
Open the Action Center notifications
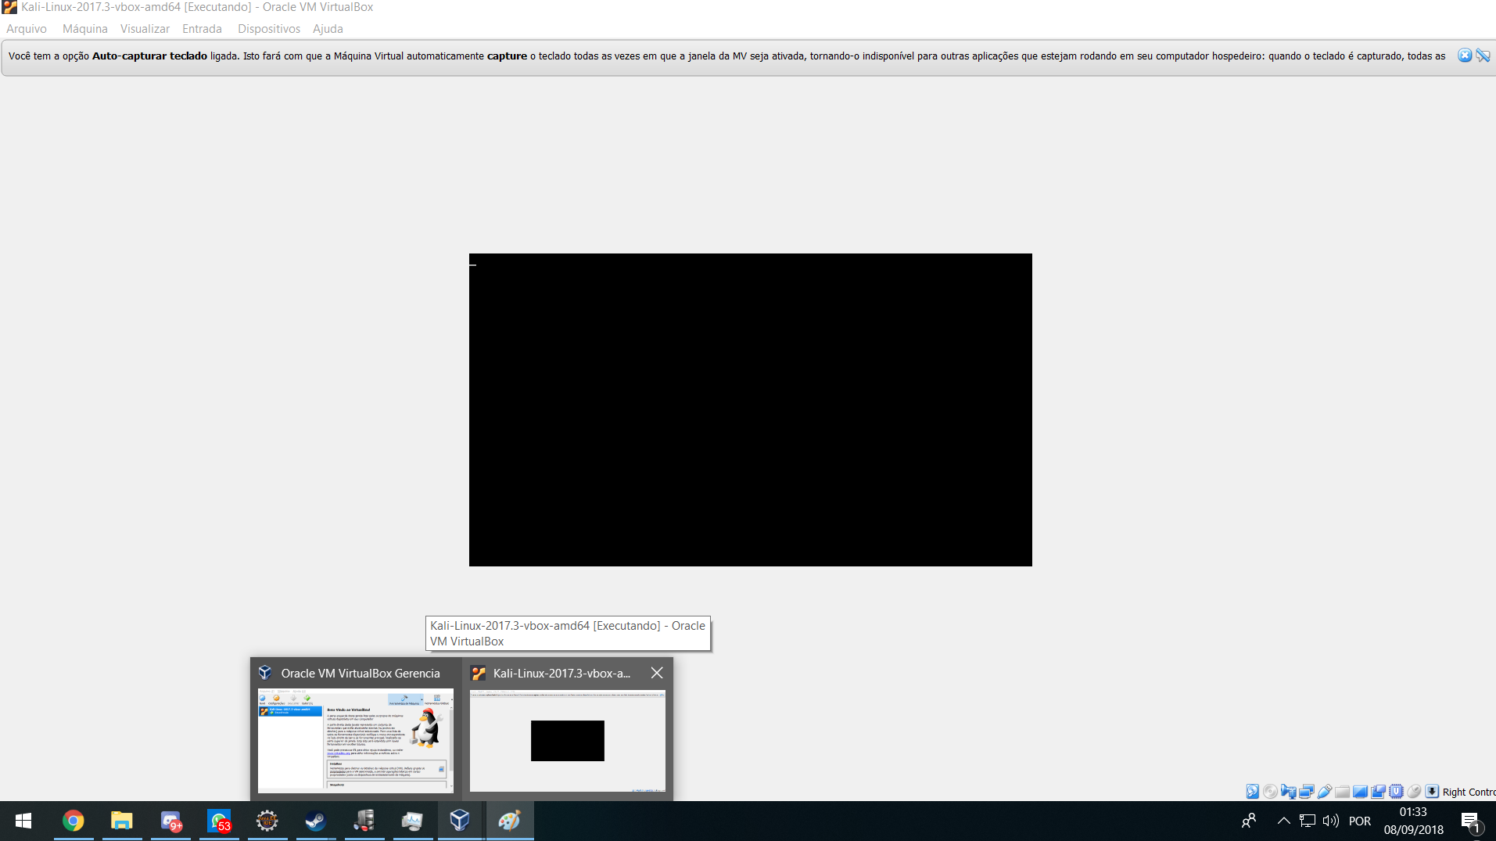(x=1471, y=821)
